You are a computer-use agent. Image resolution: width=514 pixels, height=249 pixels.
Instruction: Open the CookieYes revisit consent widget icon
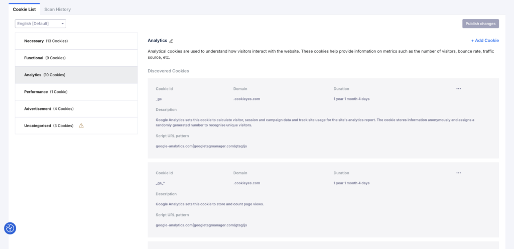(x=10, y=228)
